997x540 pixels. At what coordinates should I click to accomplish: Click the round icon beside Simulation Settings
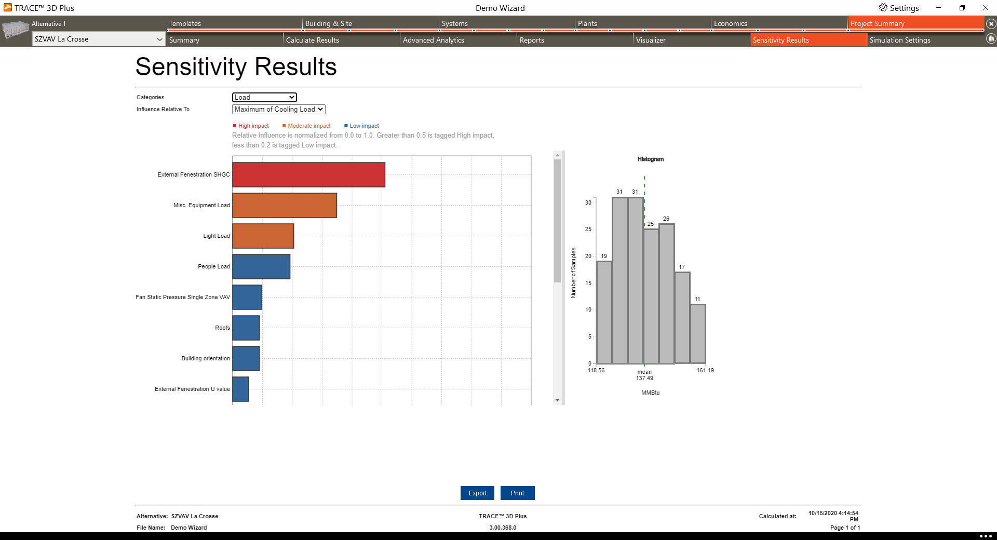click(x=991, y=38)
